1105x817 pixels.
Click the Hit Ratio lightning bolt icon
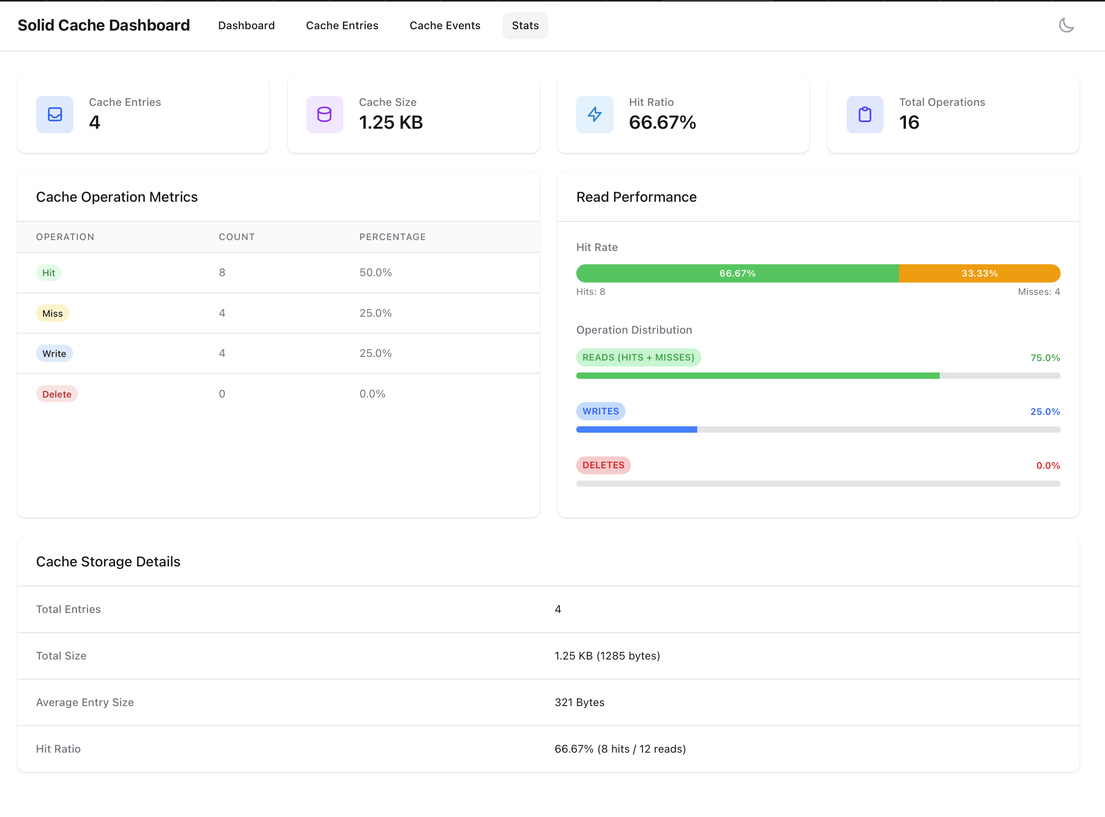coord(595,114)
